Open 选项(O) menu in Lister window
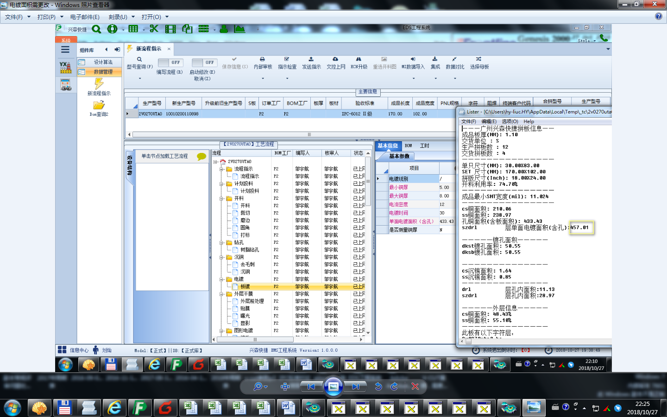The height and width of the screenshot is (417, 667). coord(510,121)
